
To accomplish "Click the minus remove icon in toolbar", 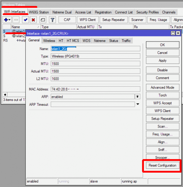I will coord(16,20).
